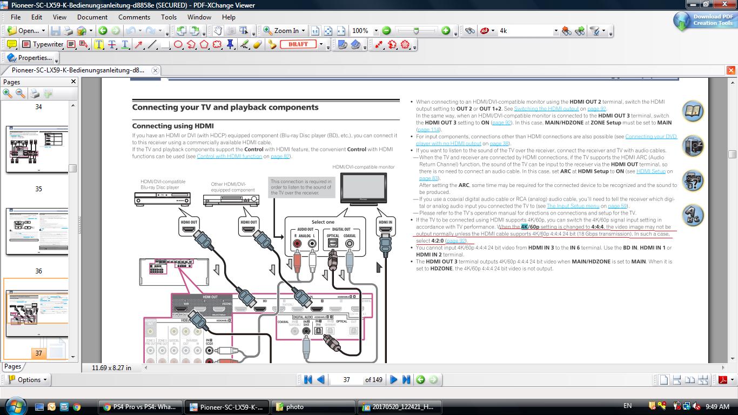
Task: Click the Fit Width icon
Action: pyautogui.click(x=340, y=31)
